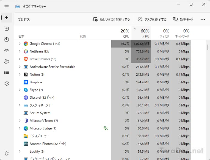Open Startup apps page in sidebar
Image resolution: width=210 pixels, height=160 pixels.
coord(6,51)
